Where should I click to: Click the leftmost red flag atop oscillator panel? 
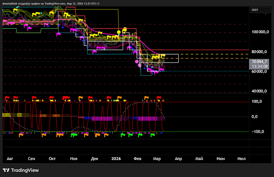pos(7,97)
